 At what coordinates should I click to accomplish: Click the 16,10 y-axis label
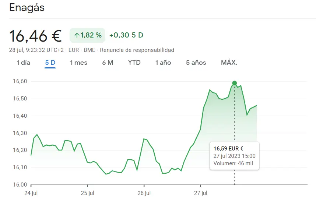(20, 167)
